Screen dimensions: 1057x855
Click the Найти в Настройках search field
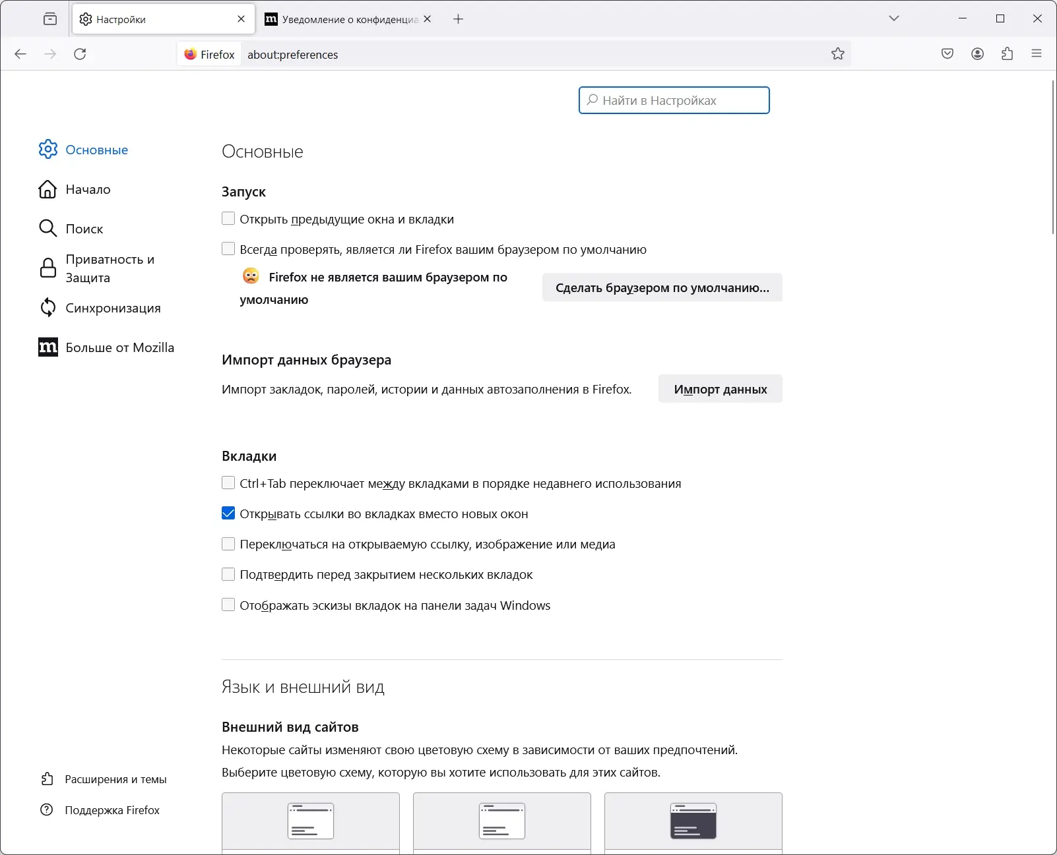pos(674,100)
